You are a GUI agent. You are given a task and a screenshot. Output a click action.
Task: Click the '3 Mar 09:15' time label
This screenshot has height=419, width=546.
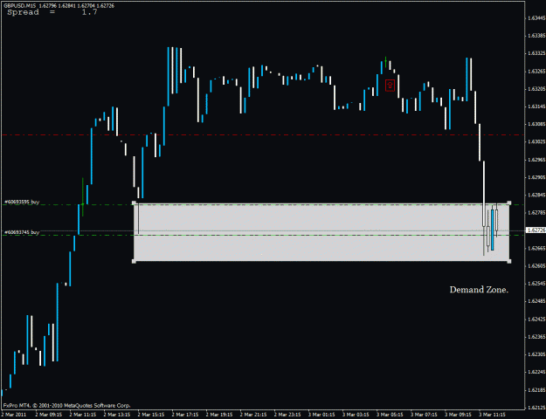(458, 415)
